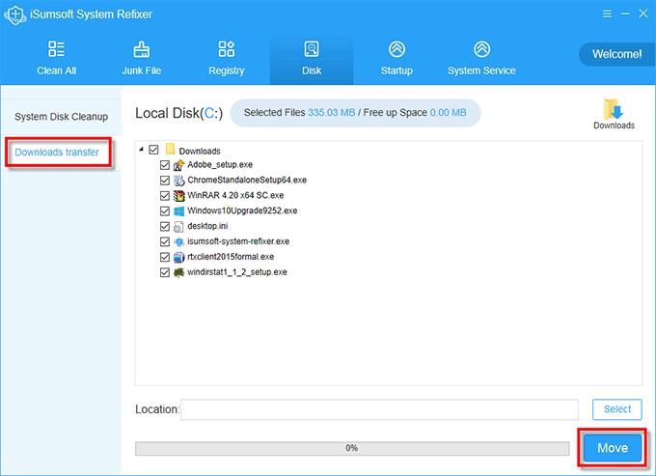Select the WinRAR 4.20 x64 SC.exe item
The image size is (656, 476).
228,196
